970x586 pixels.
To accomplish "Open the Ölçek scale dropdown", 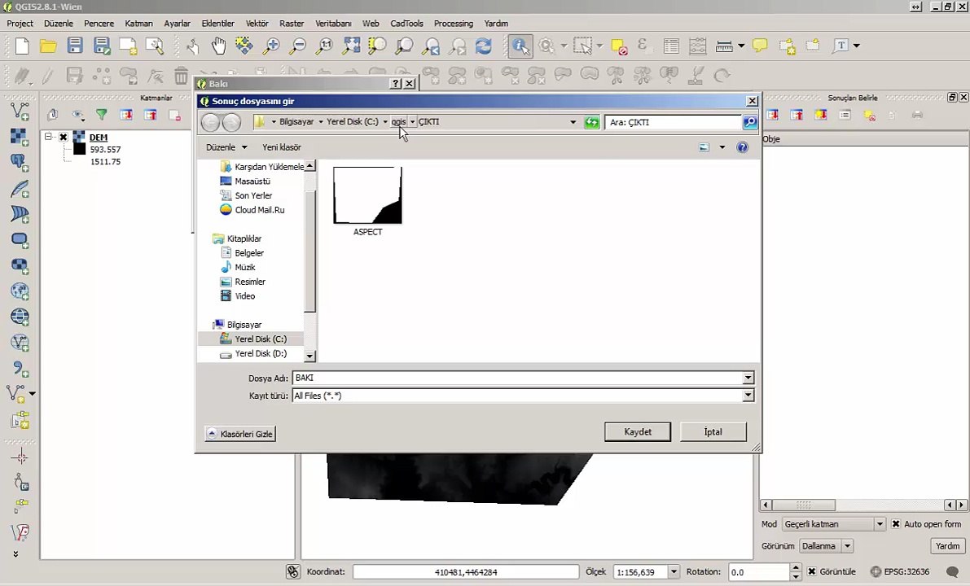I will click(674, 572).
